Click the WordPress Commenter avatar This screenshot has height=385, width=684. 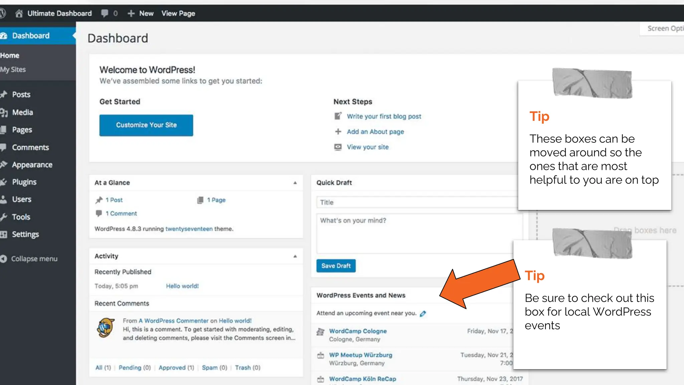[106, 328]
